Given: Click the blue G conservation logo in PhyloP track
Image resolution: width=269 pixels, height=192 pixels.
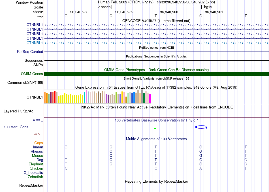Looking at the screenshot, I should tap(201, 127).
